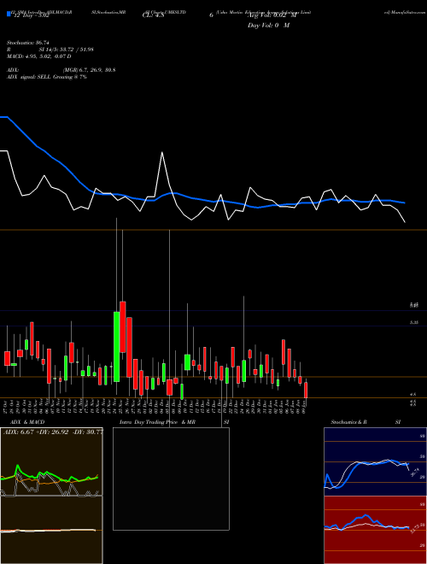Screen dimensions: 427x564
Task: Click the end of the white price line
Action: point(405,222)
